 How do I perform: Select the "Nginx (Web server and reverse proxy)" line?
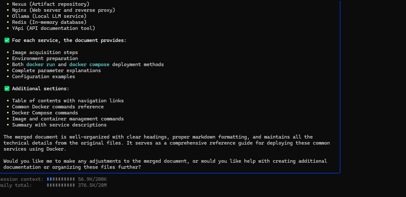pyautogui.click(x=63, y=10)
